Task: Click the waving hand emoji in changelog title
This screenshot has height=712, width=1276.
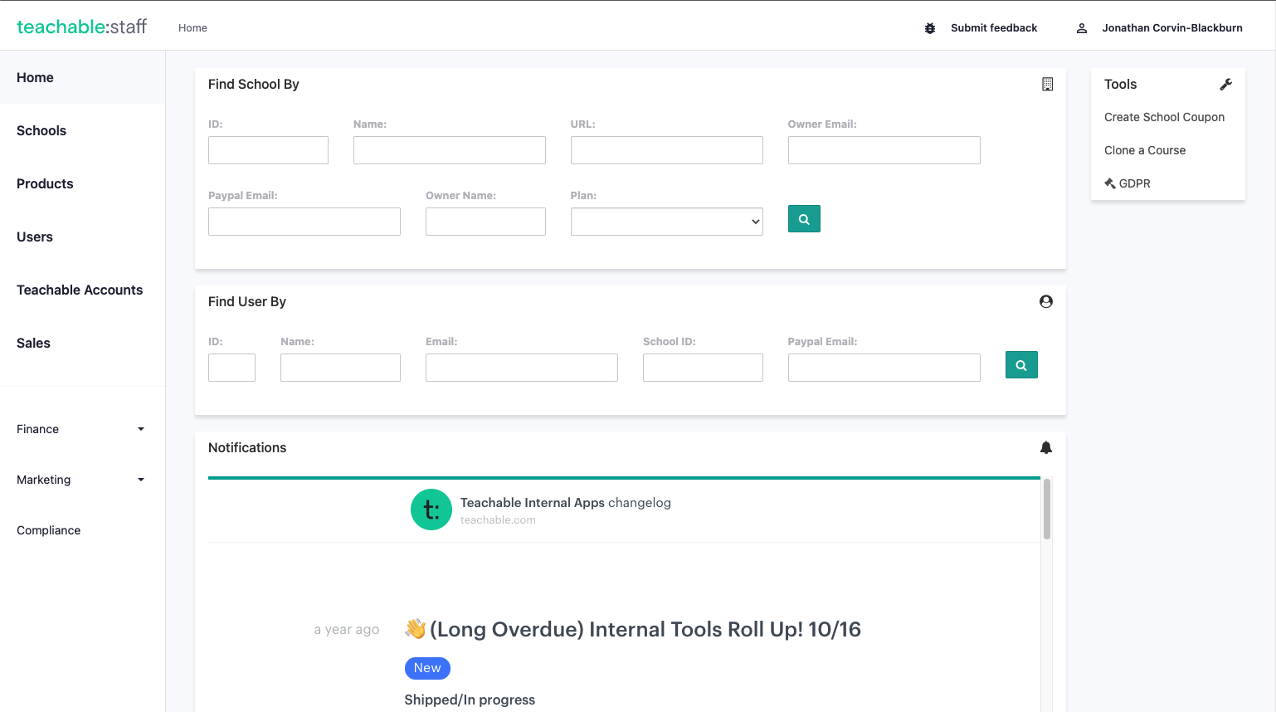Action: pos(415,629)
